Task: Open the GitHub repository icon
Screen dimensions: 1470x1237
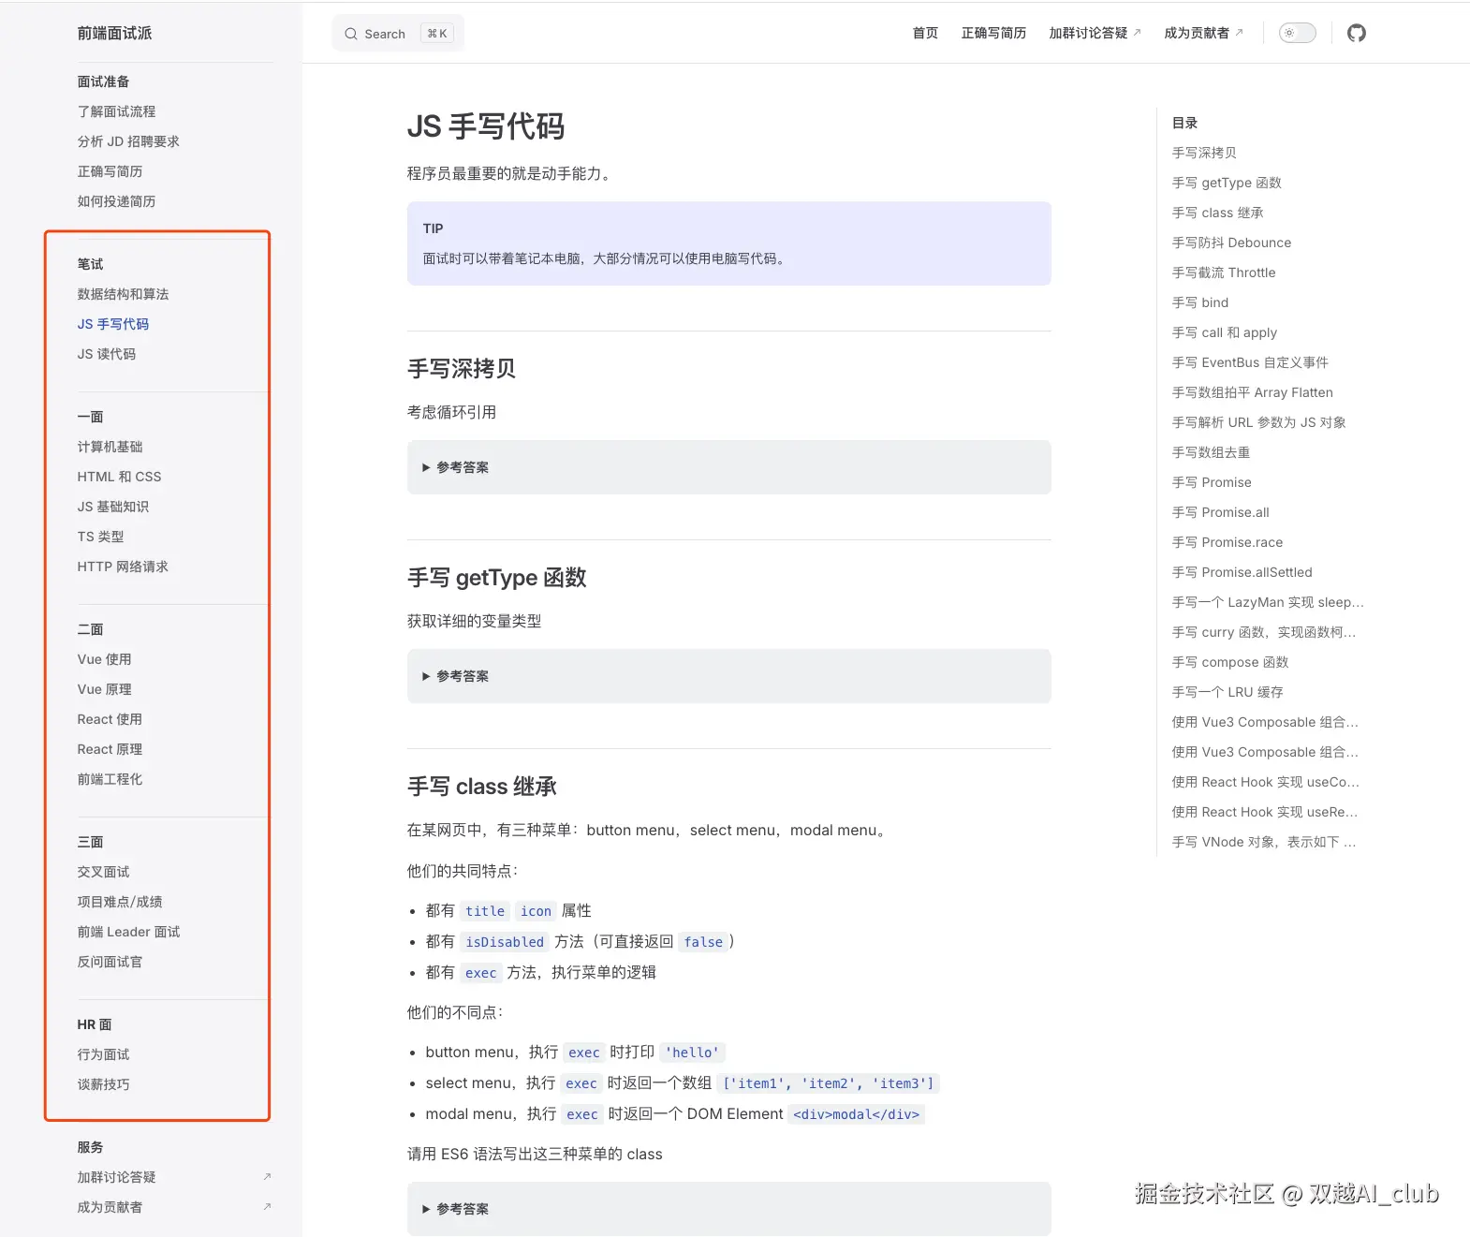Action: coord(1356,33)
